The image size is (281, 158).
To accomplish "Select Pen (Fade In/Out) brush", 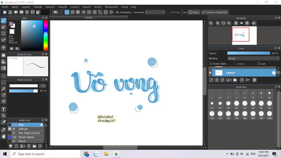I will pyautogui.click(x=26, y=133).
